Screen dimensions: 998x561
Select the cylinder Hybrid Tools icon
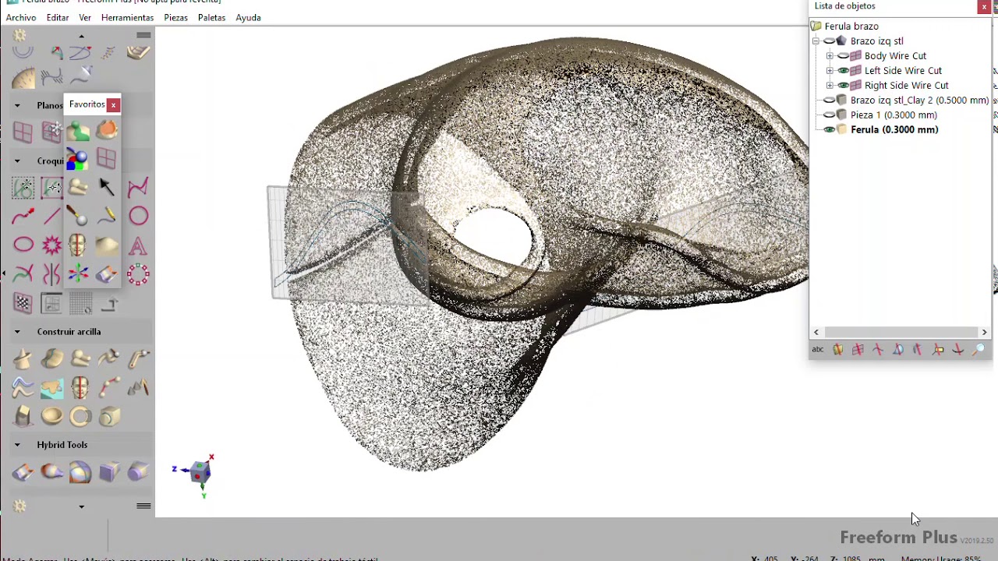pos(138,472)
